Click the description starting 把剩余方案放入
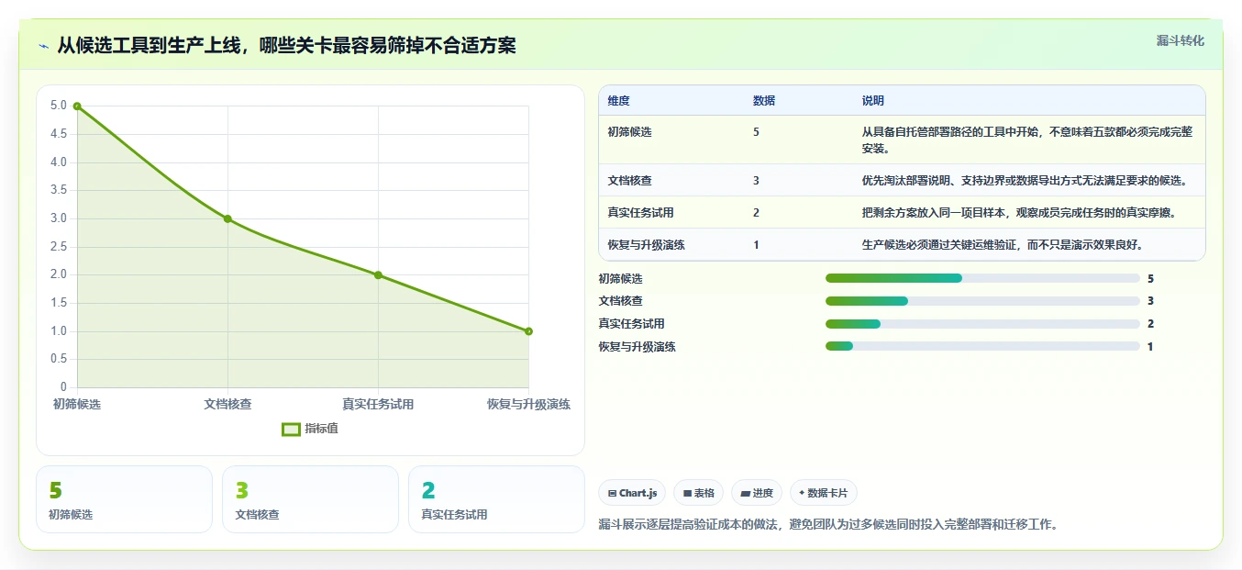 click(x=1018, y=213)
